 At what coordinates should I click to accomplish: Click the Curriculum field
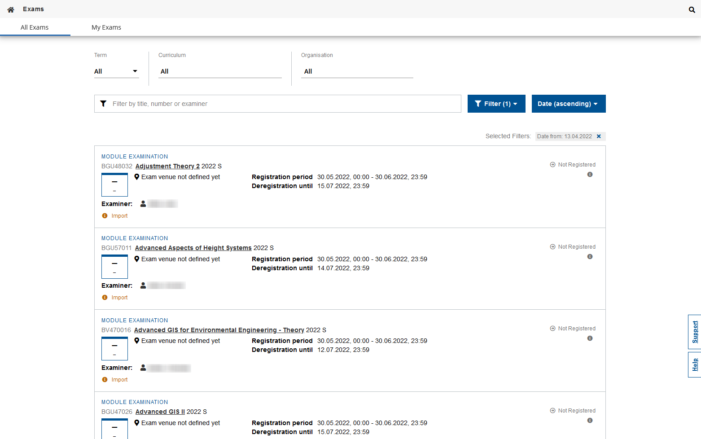pyautogui.click(x=220, y=71)
